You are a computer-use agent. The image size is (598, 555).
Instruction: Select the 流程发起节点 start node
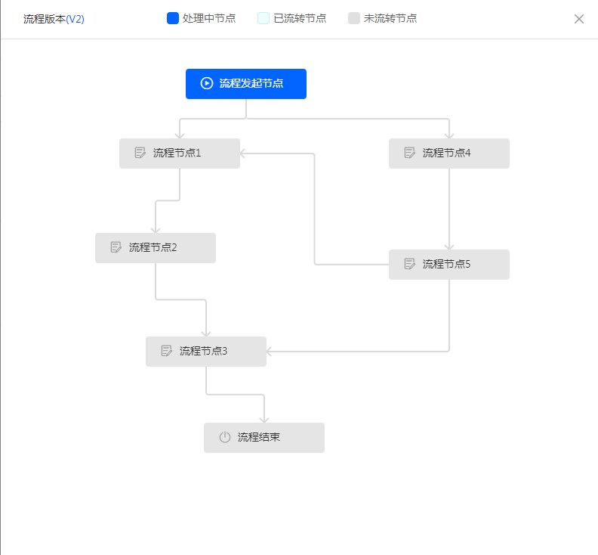tap(251, 83)
